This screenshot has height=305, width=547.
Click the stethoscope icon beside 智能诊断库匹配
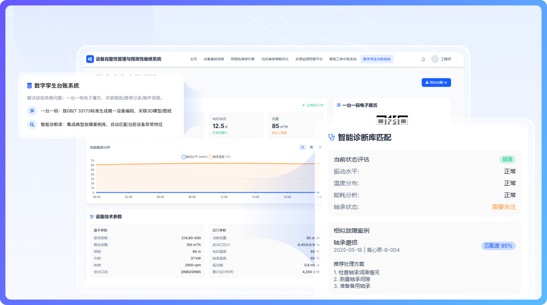[332, 137]
